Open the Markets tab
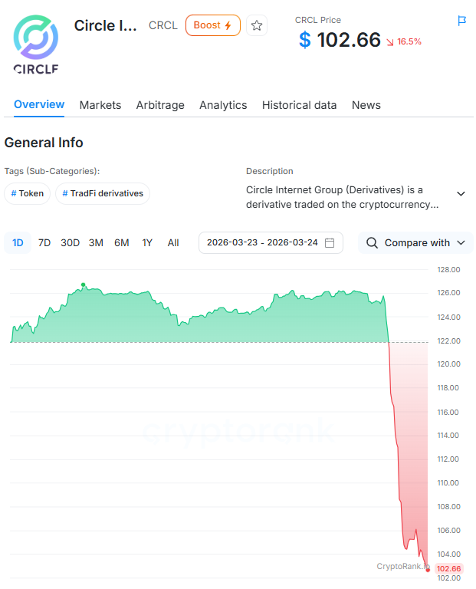 (100, 105)
